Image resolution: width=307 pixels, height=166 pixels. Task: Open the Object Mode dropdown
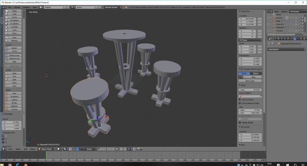[47, 149]
